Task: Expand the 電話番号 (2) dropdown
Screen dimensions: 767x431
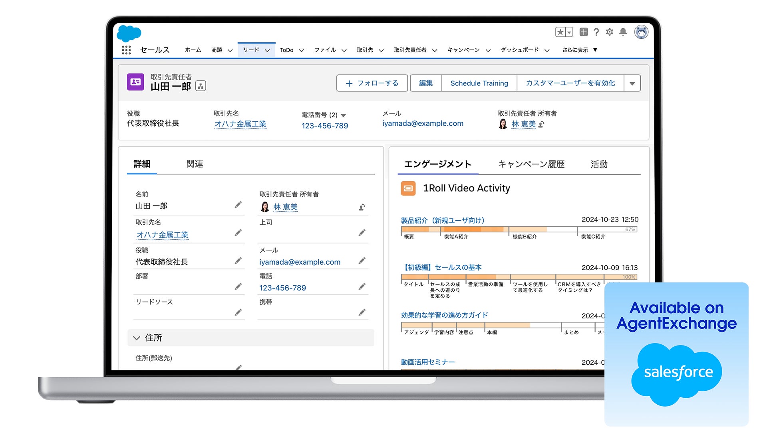Action: tap(343, 115)
